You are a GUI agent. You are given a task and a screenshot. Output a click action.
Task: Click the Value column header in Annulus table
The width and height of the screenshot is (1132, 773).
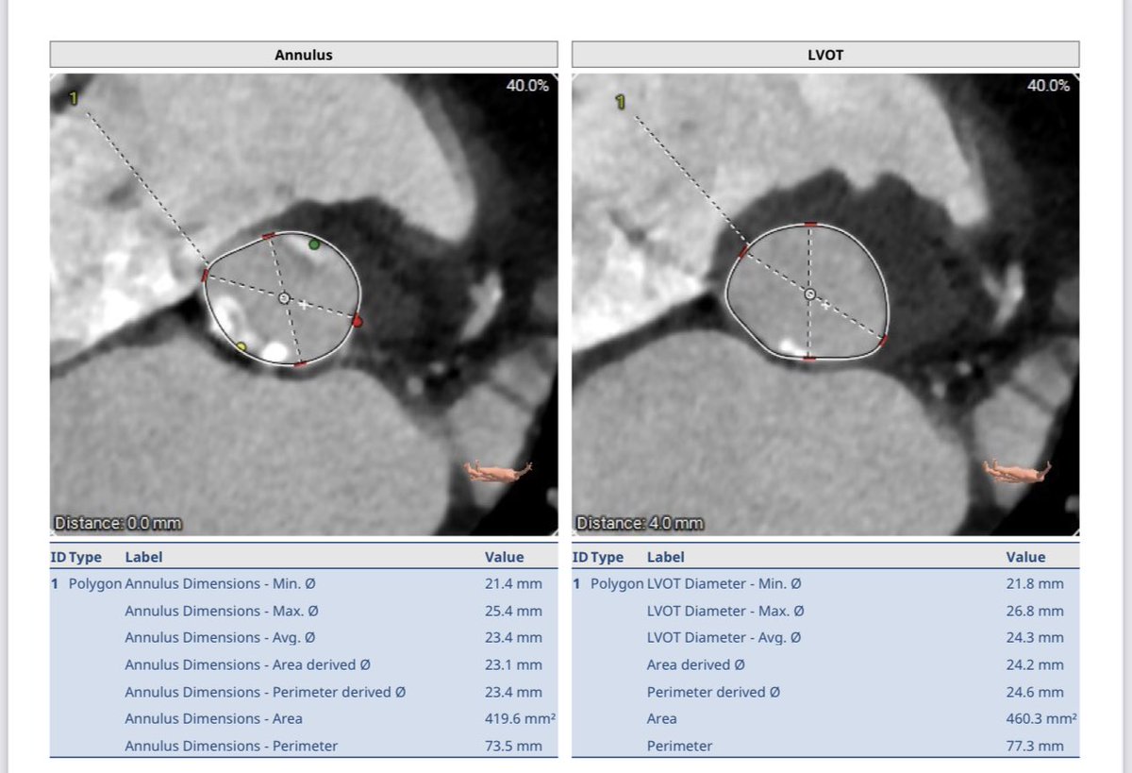504,557
